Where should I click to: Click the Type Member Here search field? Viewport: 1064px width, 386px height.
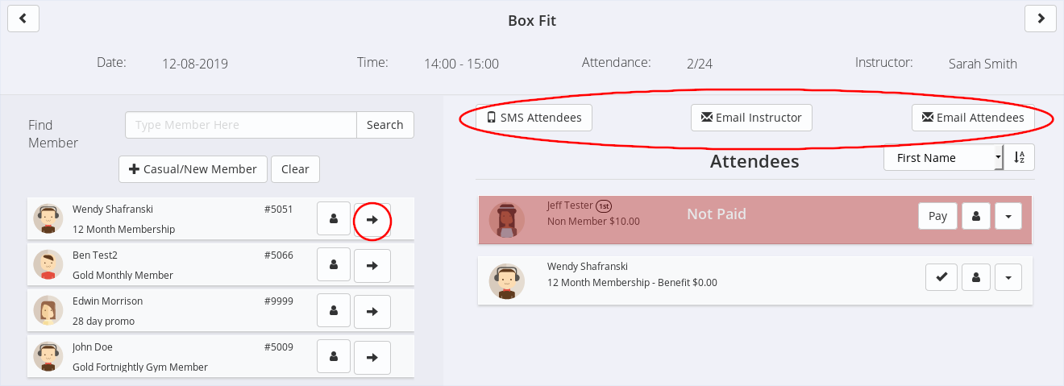coord(240,125)
